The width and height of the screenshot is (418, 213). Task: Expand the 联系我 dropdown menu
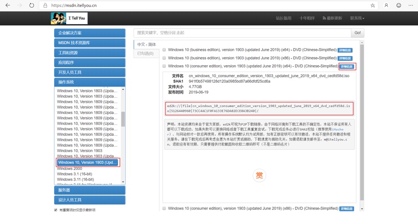pos(357,18)
